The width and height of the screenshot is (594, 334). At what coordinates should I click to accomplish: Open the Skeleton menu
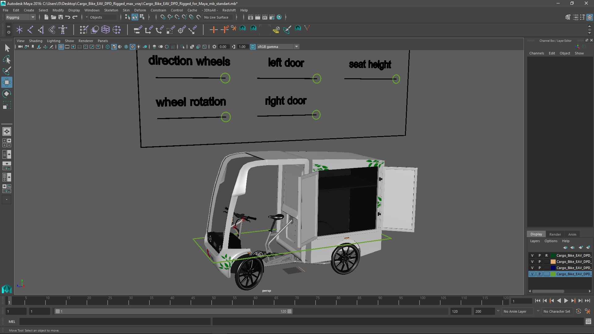pyautogui.click(x=111, y=10)
